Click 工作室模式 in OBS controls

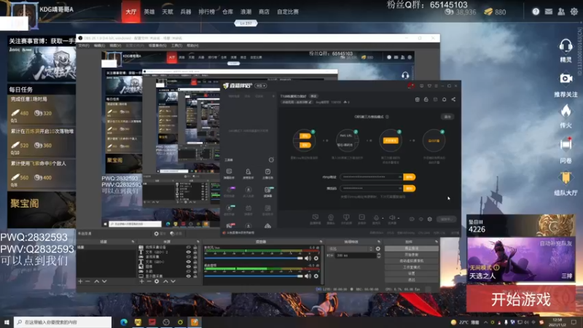(x=411, y=267)
